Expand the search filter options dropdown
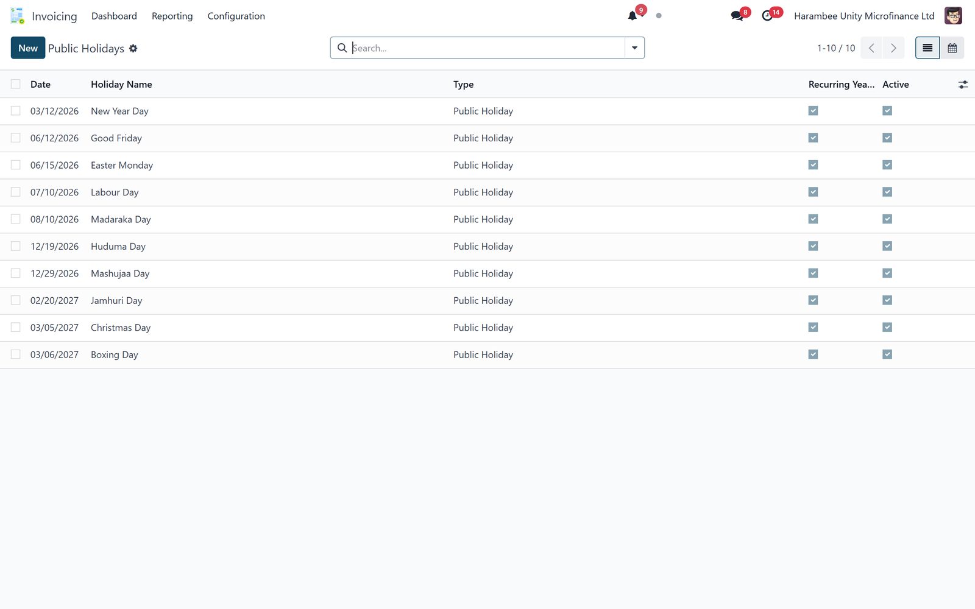This screenshot has height=609, width=975. [x=634, y=48]
